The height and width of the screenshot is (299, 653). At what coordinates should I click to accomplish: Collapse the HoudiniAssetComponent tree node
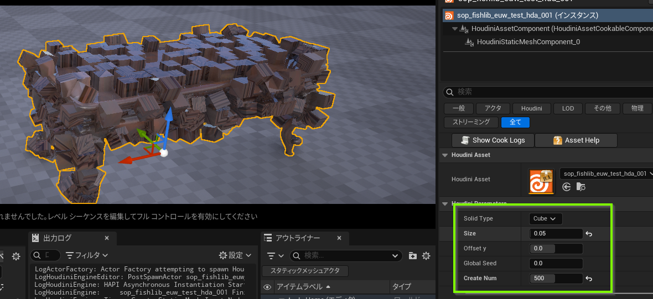[x=455, y=28]
